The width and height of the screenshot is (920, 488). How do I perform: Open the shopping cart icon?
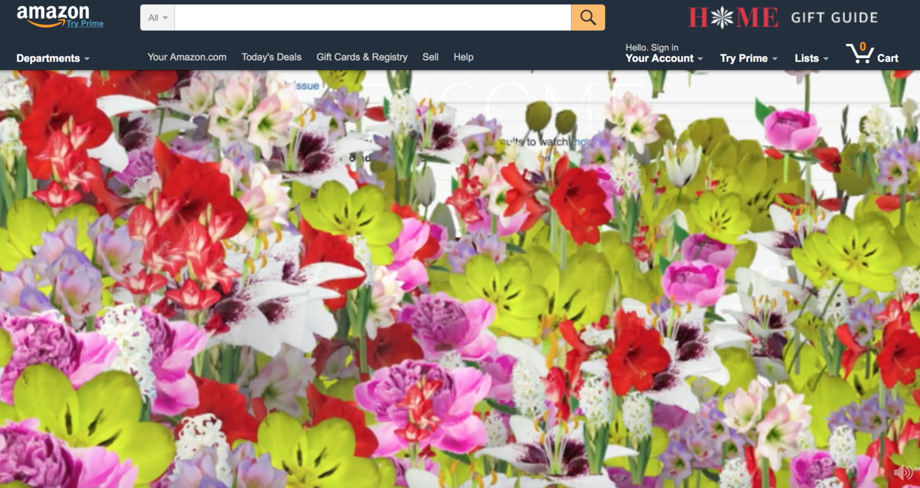(859, 54)
